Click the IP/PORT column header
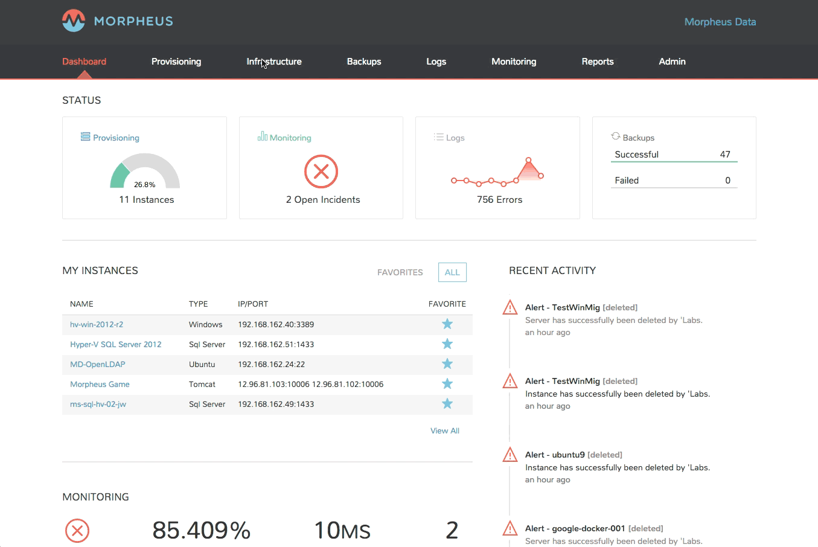Image resolution: width=818 pixels, height=547 pixels. (253, 304)
